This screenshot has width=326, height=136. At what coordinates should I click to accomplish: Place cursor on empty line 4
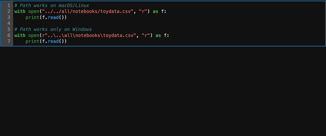(169, 24)
